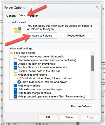Uncheck Hide extensions for known file types
The height and width of the screenshot is (125, 105).
[15, 89]
